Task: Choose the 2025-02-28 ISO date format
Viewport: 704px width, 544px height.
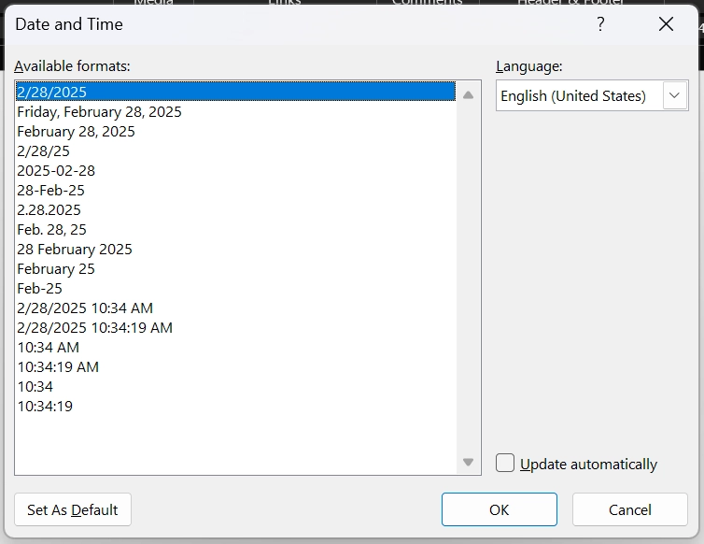Action: coord(56,170)
